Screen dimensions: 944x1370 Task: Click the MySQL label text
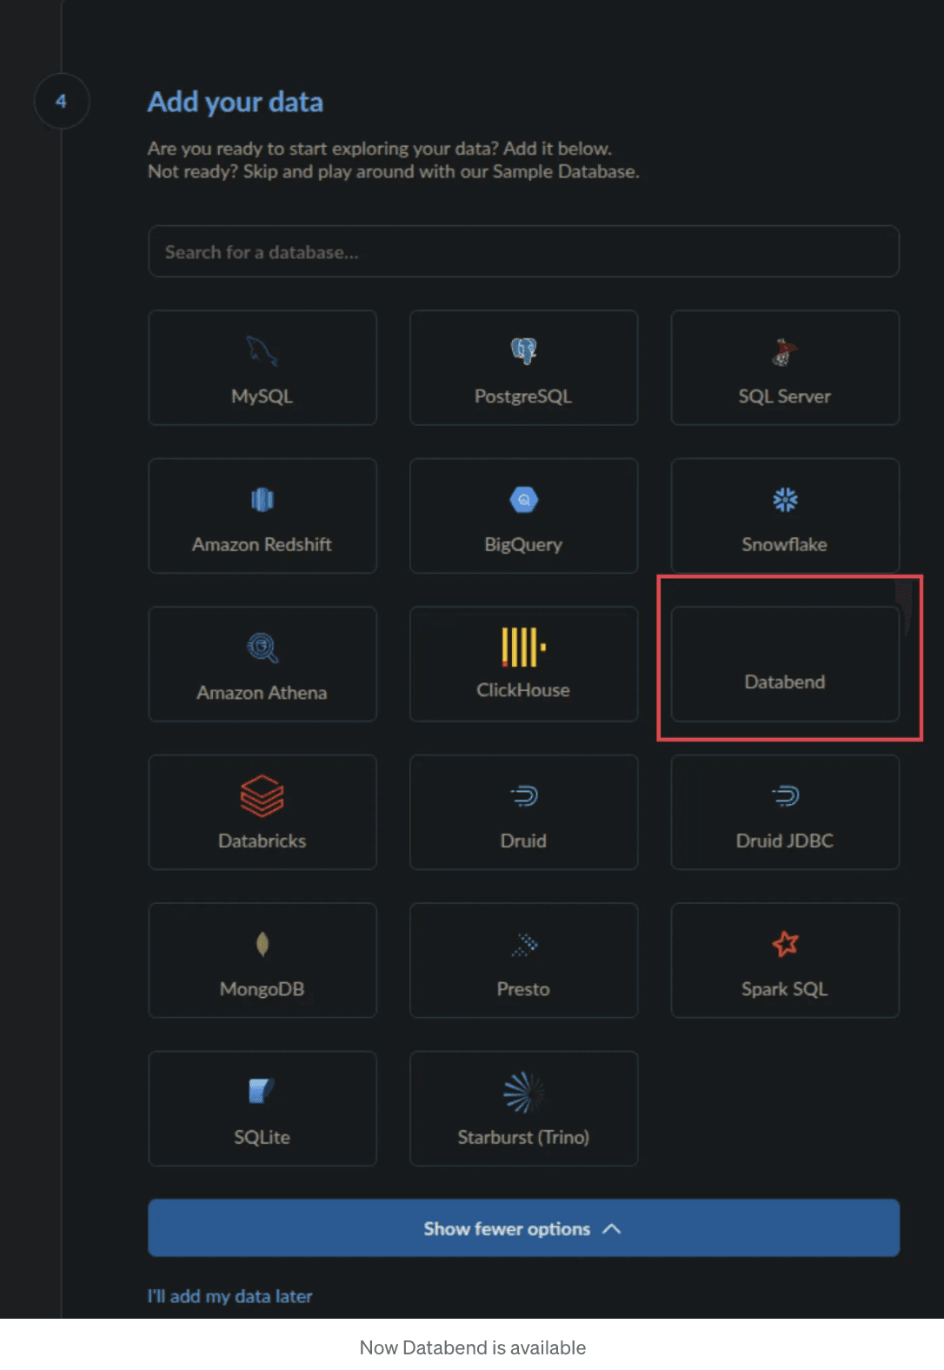pyautogui.click(x=262, y=396)
